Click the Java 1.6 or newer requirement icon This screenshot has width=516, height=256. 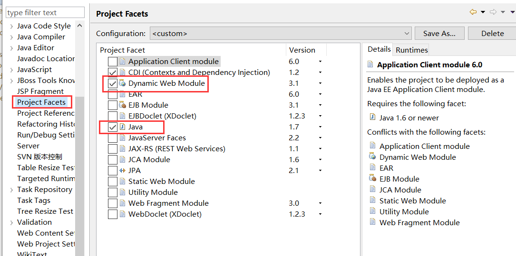pyautogui.click(x=372, y=117)
